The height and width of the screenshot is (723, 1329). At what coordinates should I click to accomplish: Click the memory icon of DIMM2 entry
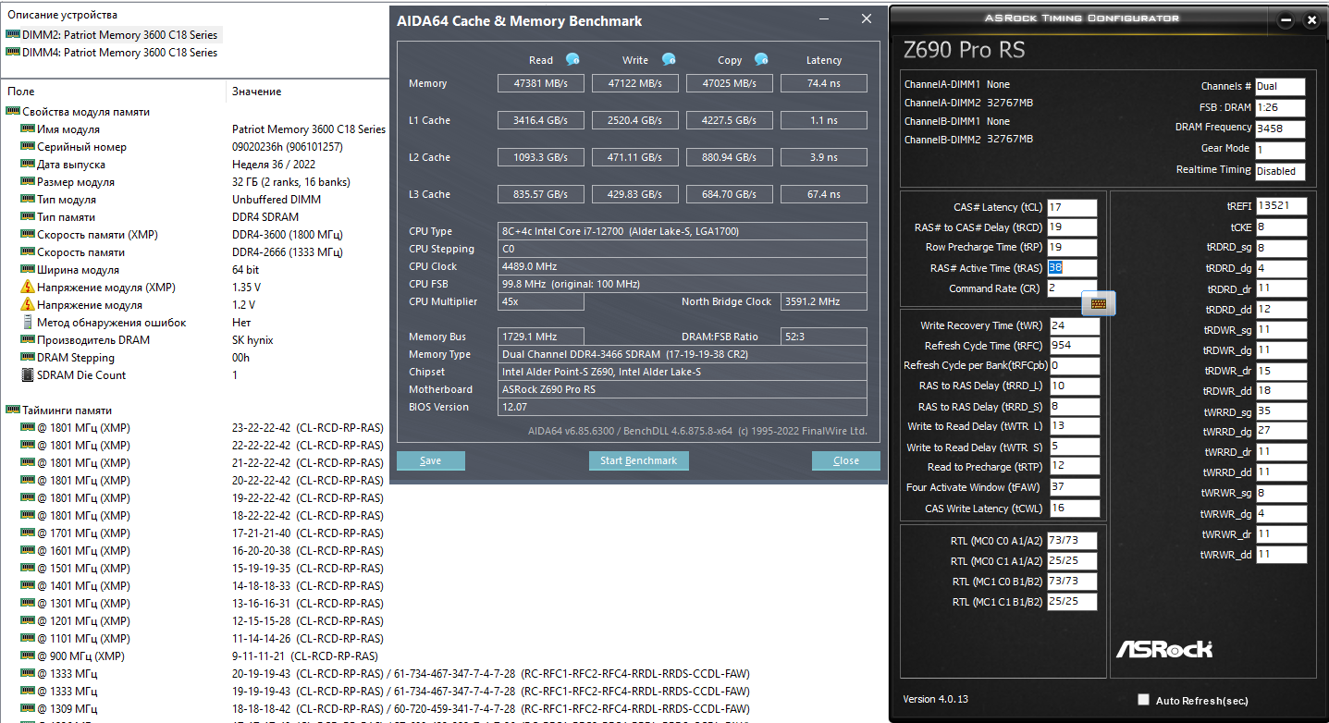pyautogui.click(x=13, y=35)
